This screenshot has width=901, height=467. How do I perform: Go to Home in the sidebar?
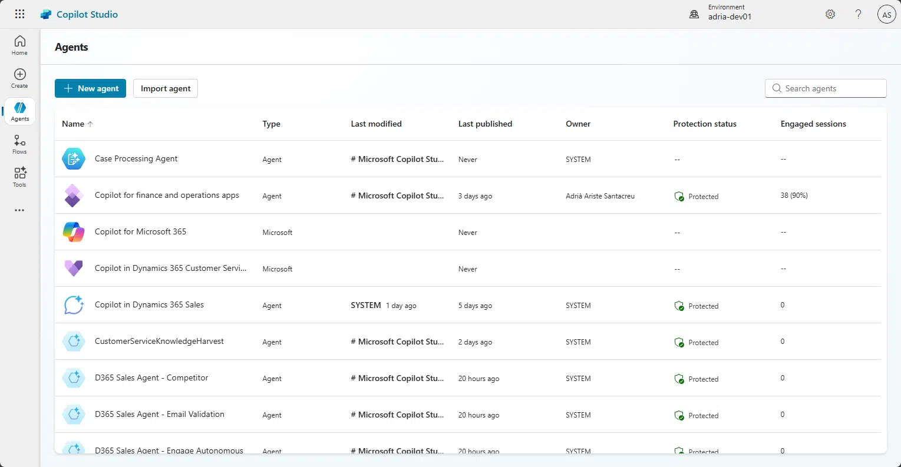pyautogui.click(x=19, y=45)
